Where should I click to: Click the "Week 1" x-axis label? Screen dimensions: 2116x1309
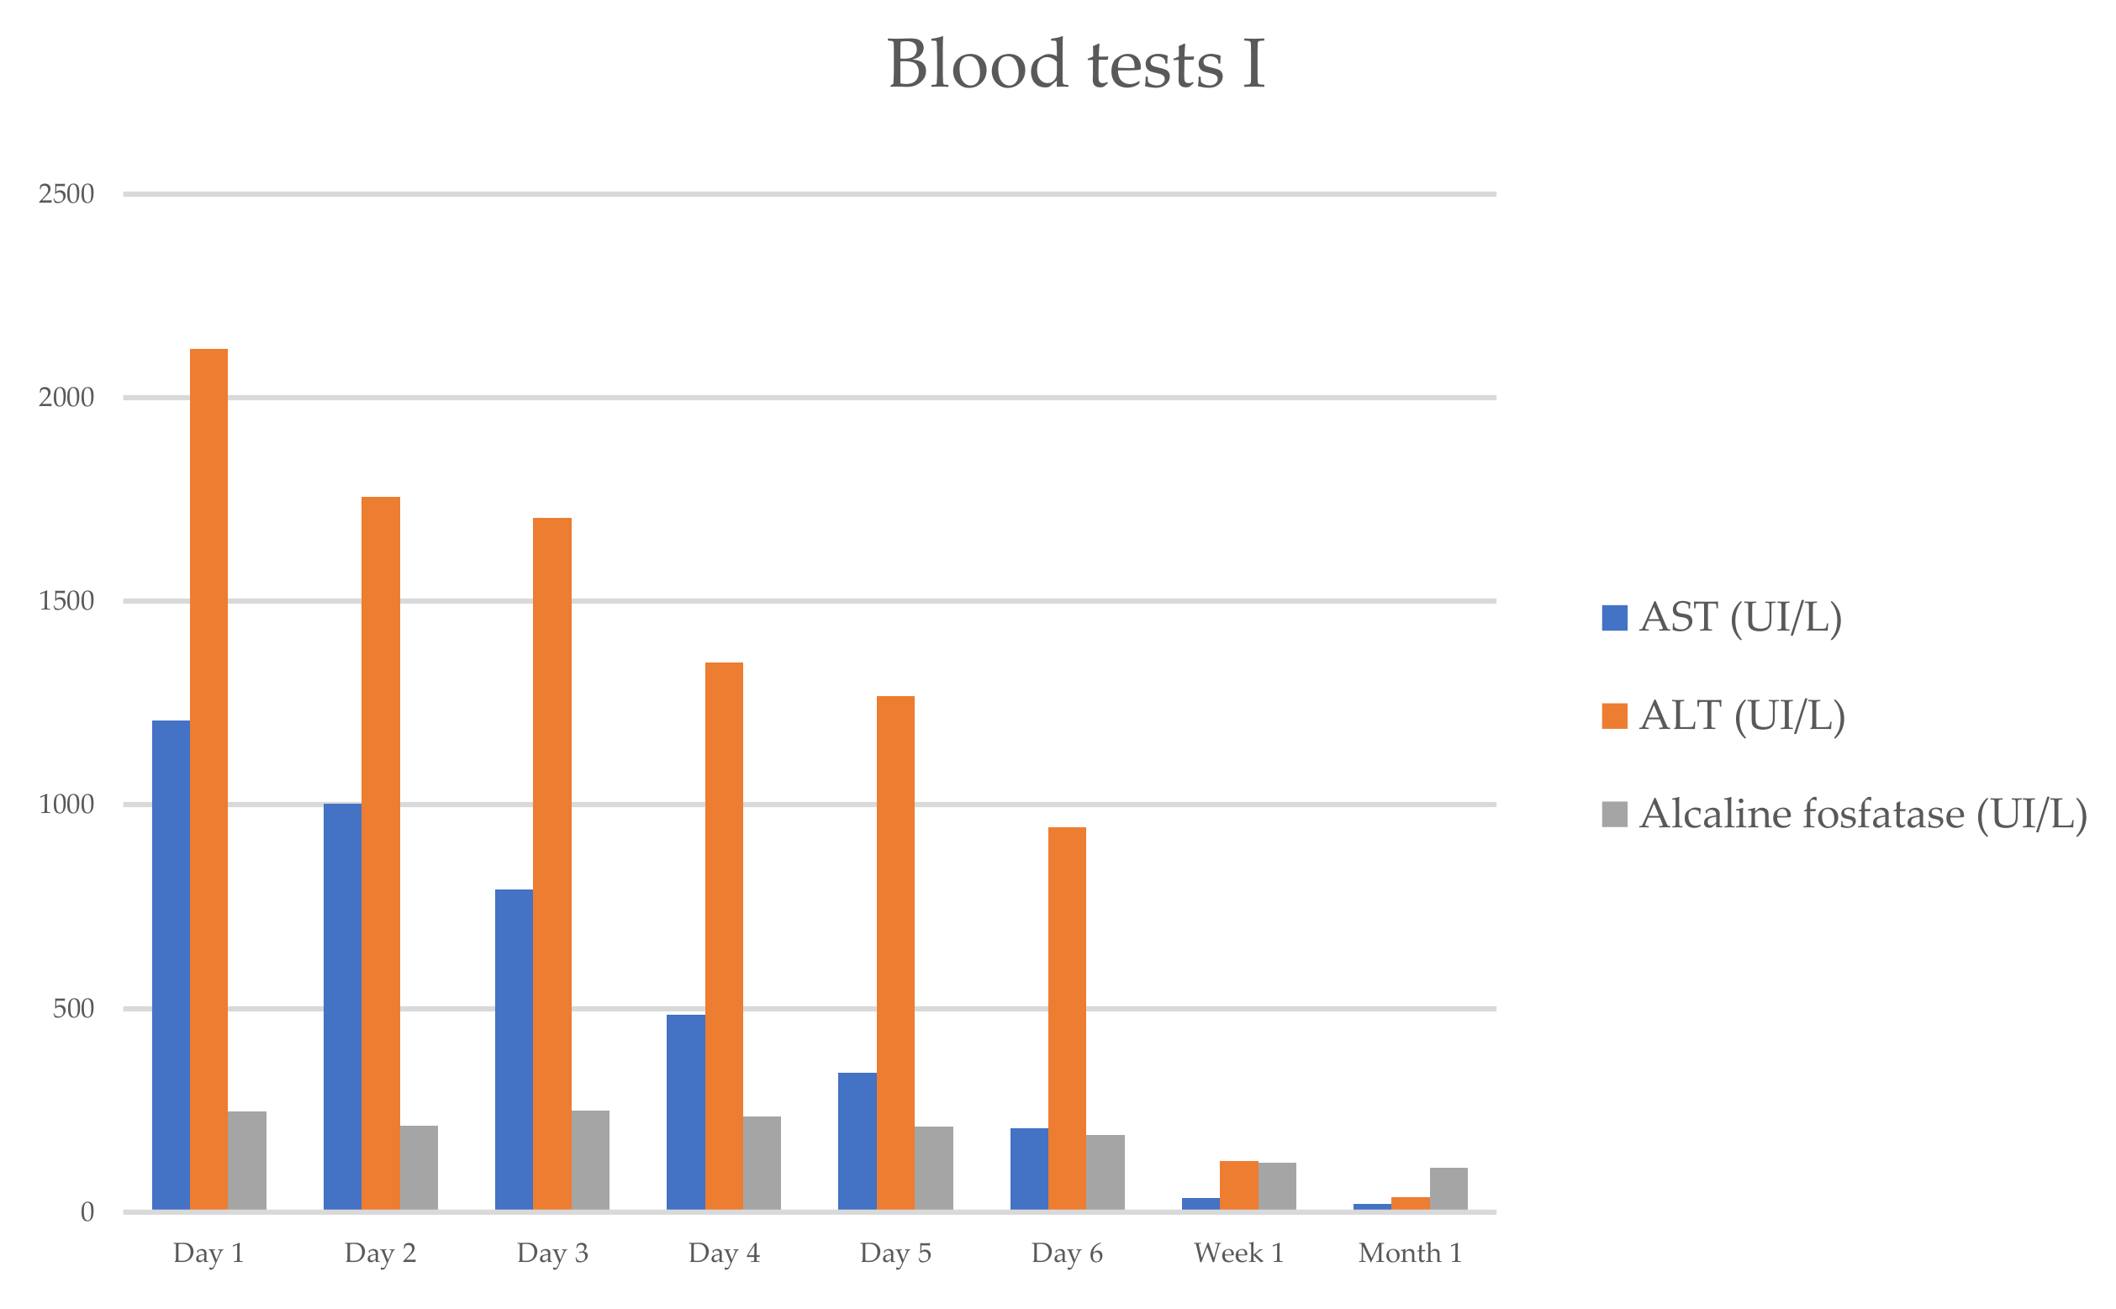(1238, 1253)
